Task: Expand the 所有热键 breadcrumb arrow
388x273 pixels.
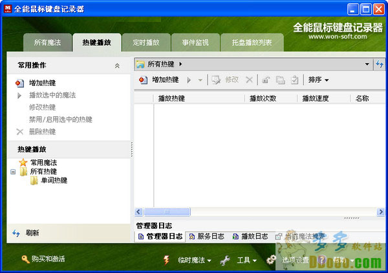Action: click(180, 65)
